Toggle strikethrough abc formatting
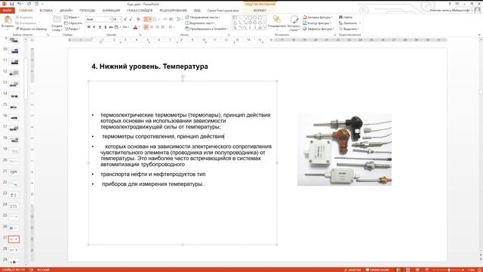Screen dimensions: 483x272 point(111,27)
